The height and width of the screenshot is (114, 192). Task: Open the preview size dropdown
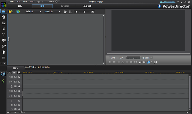(147, 58)
